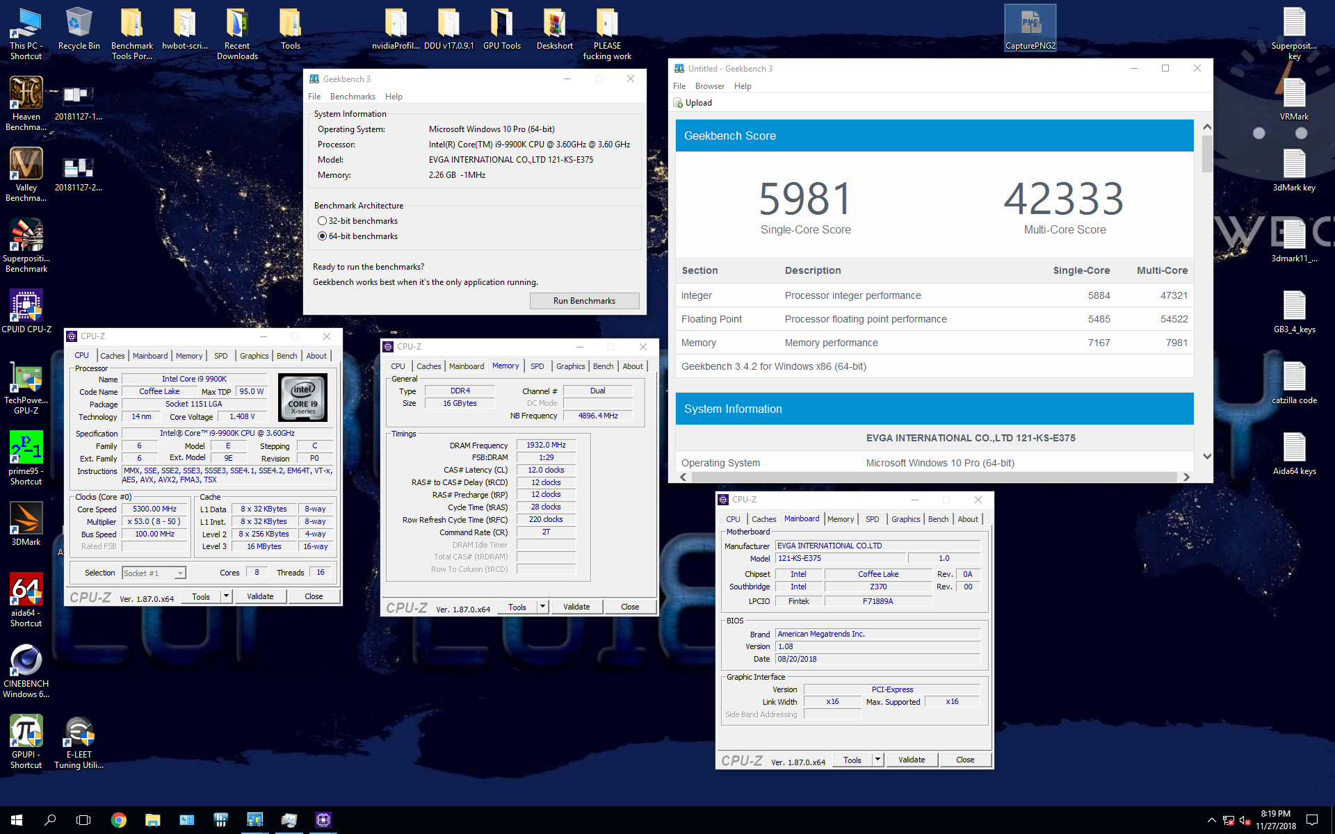Select the hwbot-scri... folder icon
The height and width of the screenshot is (834, 1335).
click(185, 28)
